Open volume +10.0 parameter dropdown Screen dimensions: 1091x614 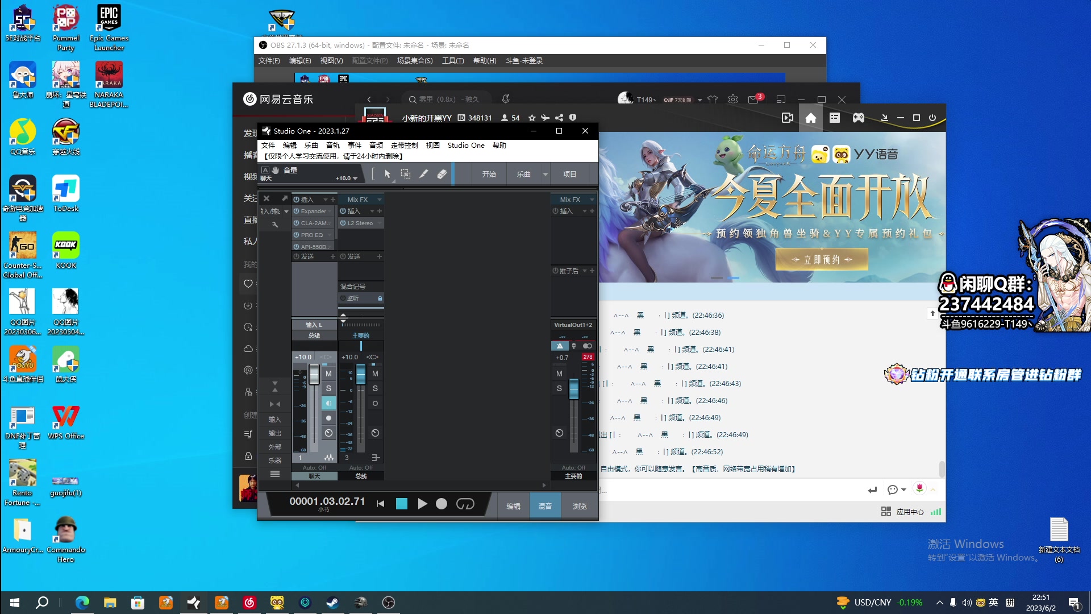[355, 179]
